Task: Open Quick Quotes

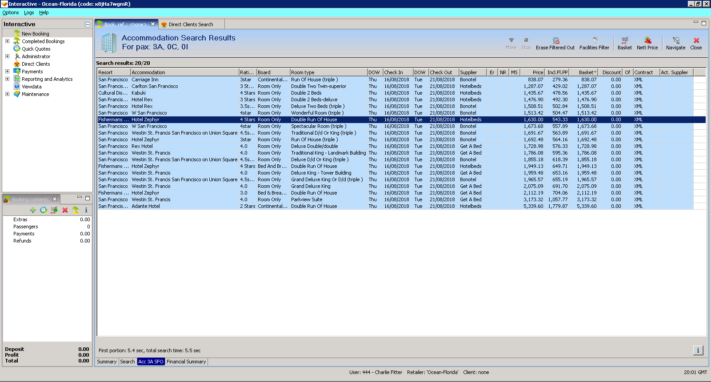Action: coord(36,49)
